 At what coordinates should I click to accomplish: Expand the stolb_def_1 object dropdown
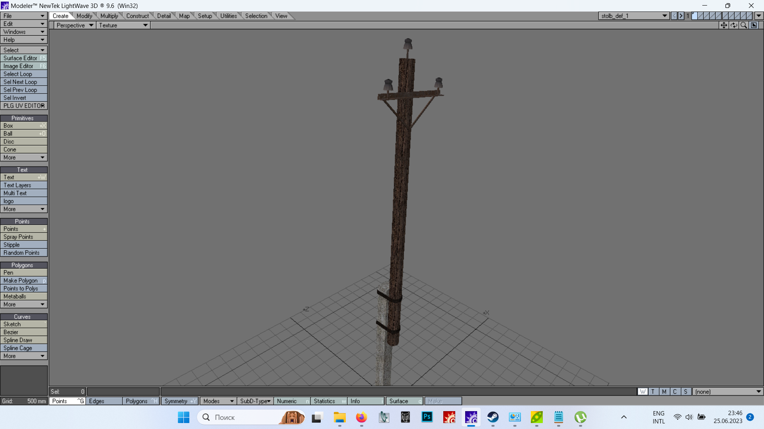(x=664, y=16)
